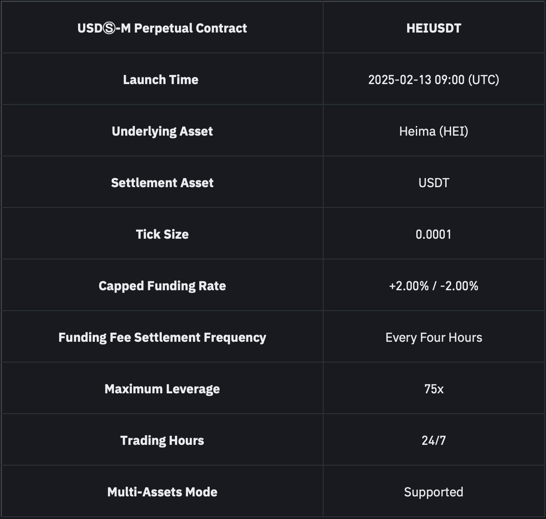This screenshot has width=546, height=519.
Task: Select the 2025-02-13 09:00 (UTC) value
Action: tap(433, 80)
